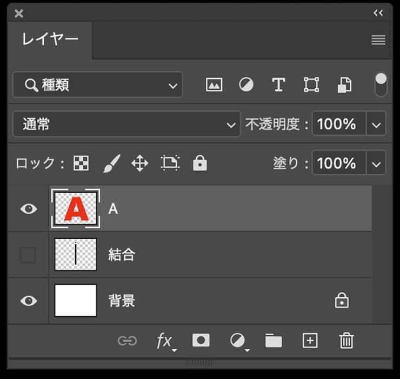Create a new layer with plus button
The height and width of the screenshot is (379, 400).
point(310,341)
